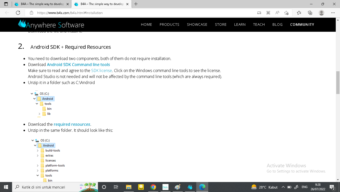The width and height of the screenshot is (340, 192).
Task: Open Task View in the taskbar
Action: pos(116,187)
